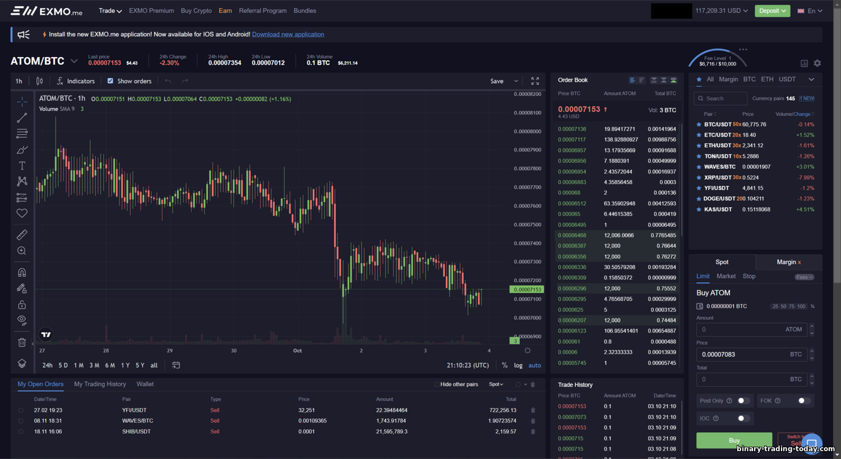Open the heart favorites icon tool

22,213
